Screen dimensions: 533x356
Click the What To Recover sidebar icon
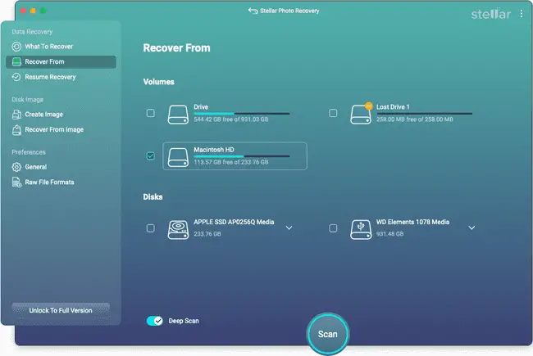(16, 47)
